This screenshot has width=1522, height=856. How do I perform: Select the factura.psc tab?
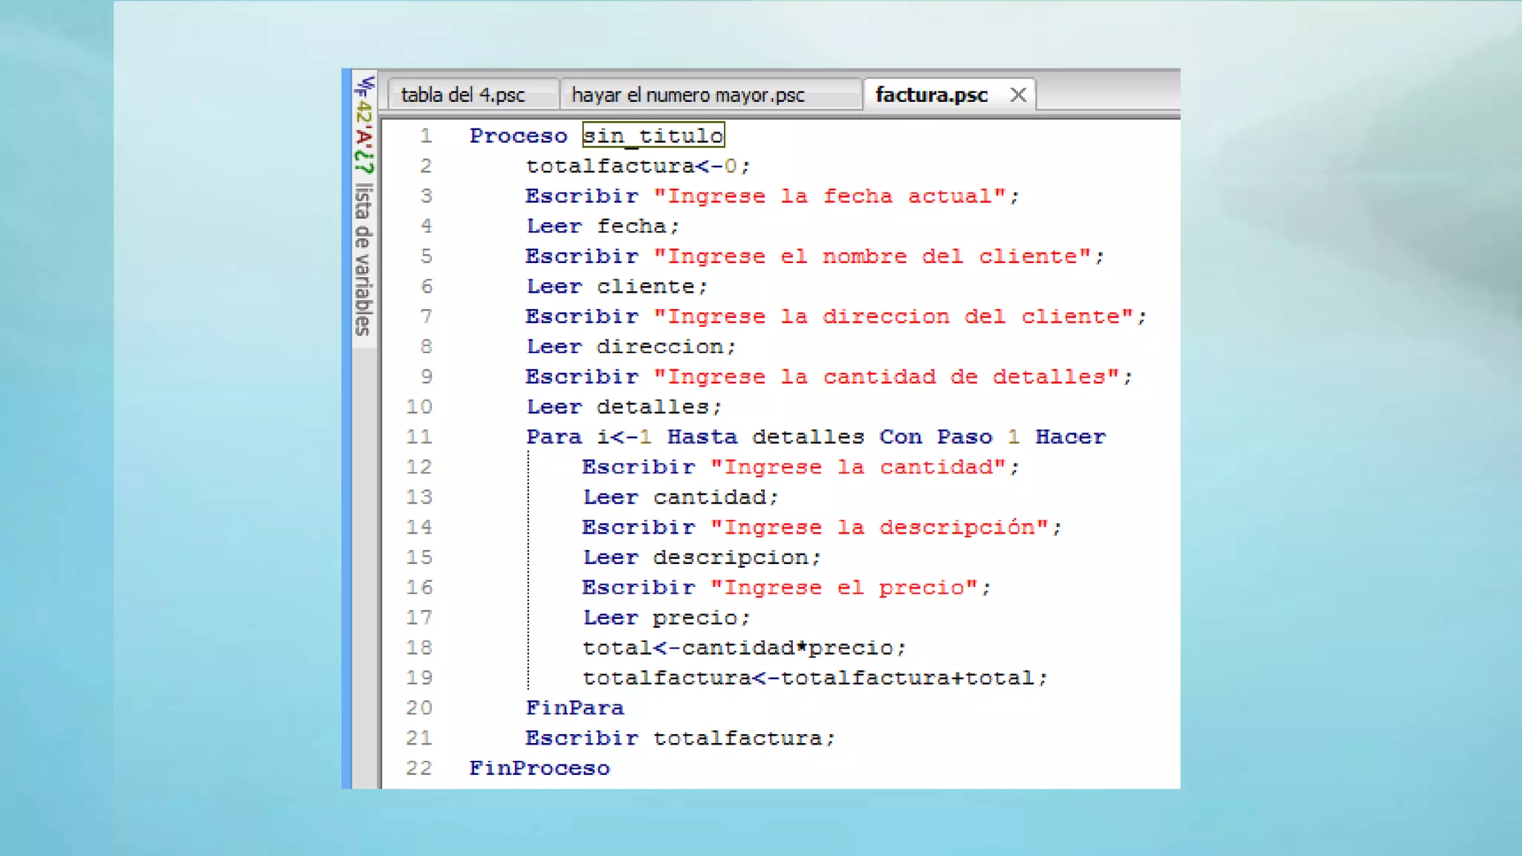931,95
